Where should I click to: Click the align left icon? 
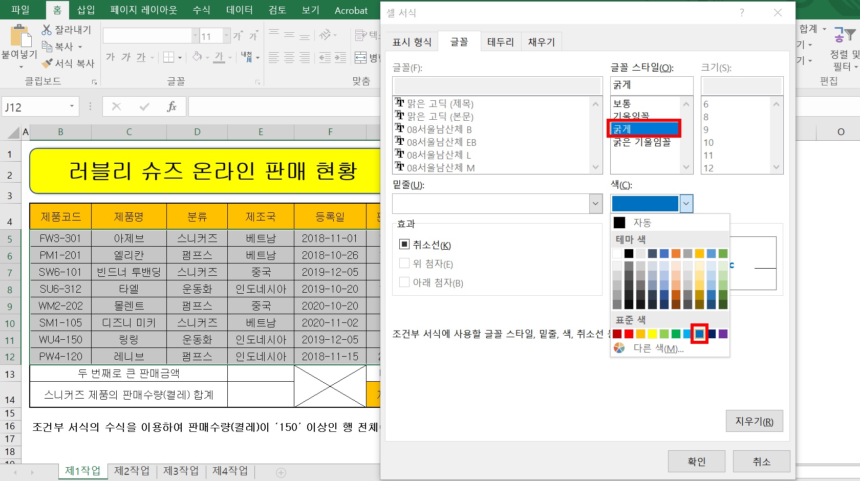tap(274, 57)
